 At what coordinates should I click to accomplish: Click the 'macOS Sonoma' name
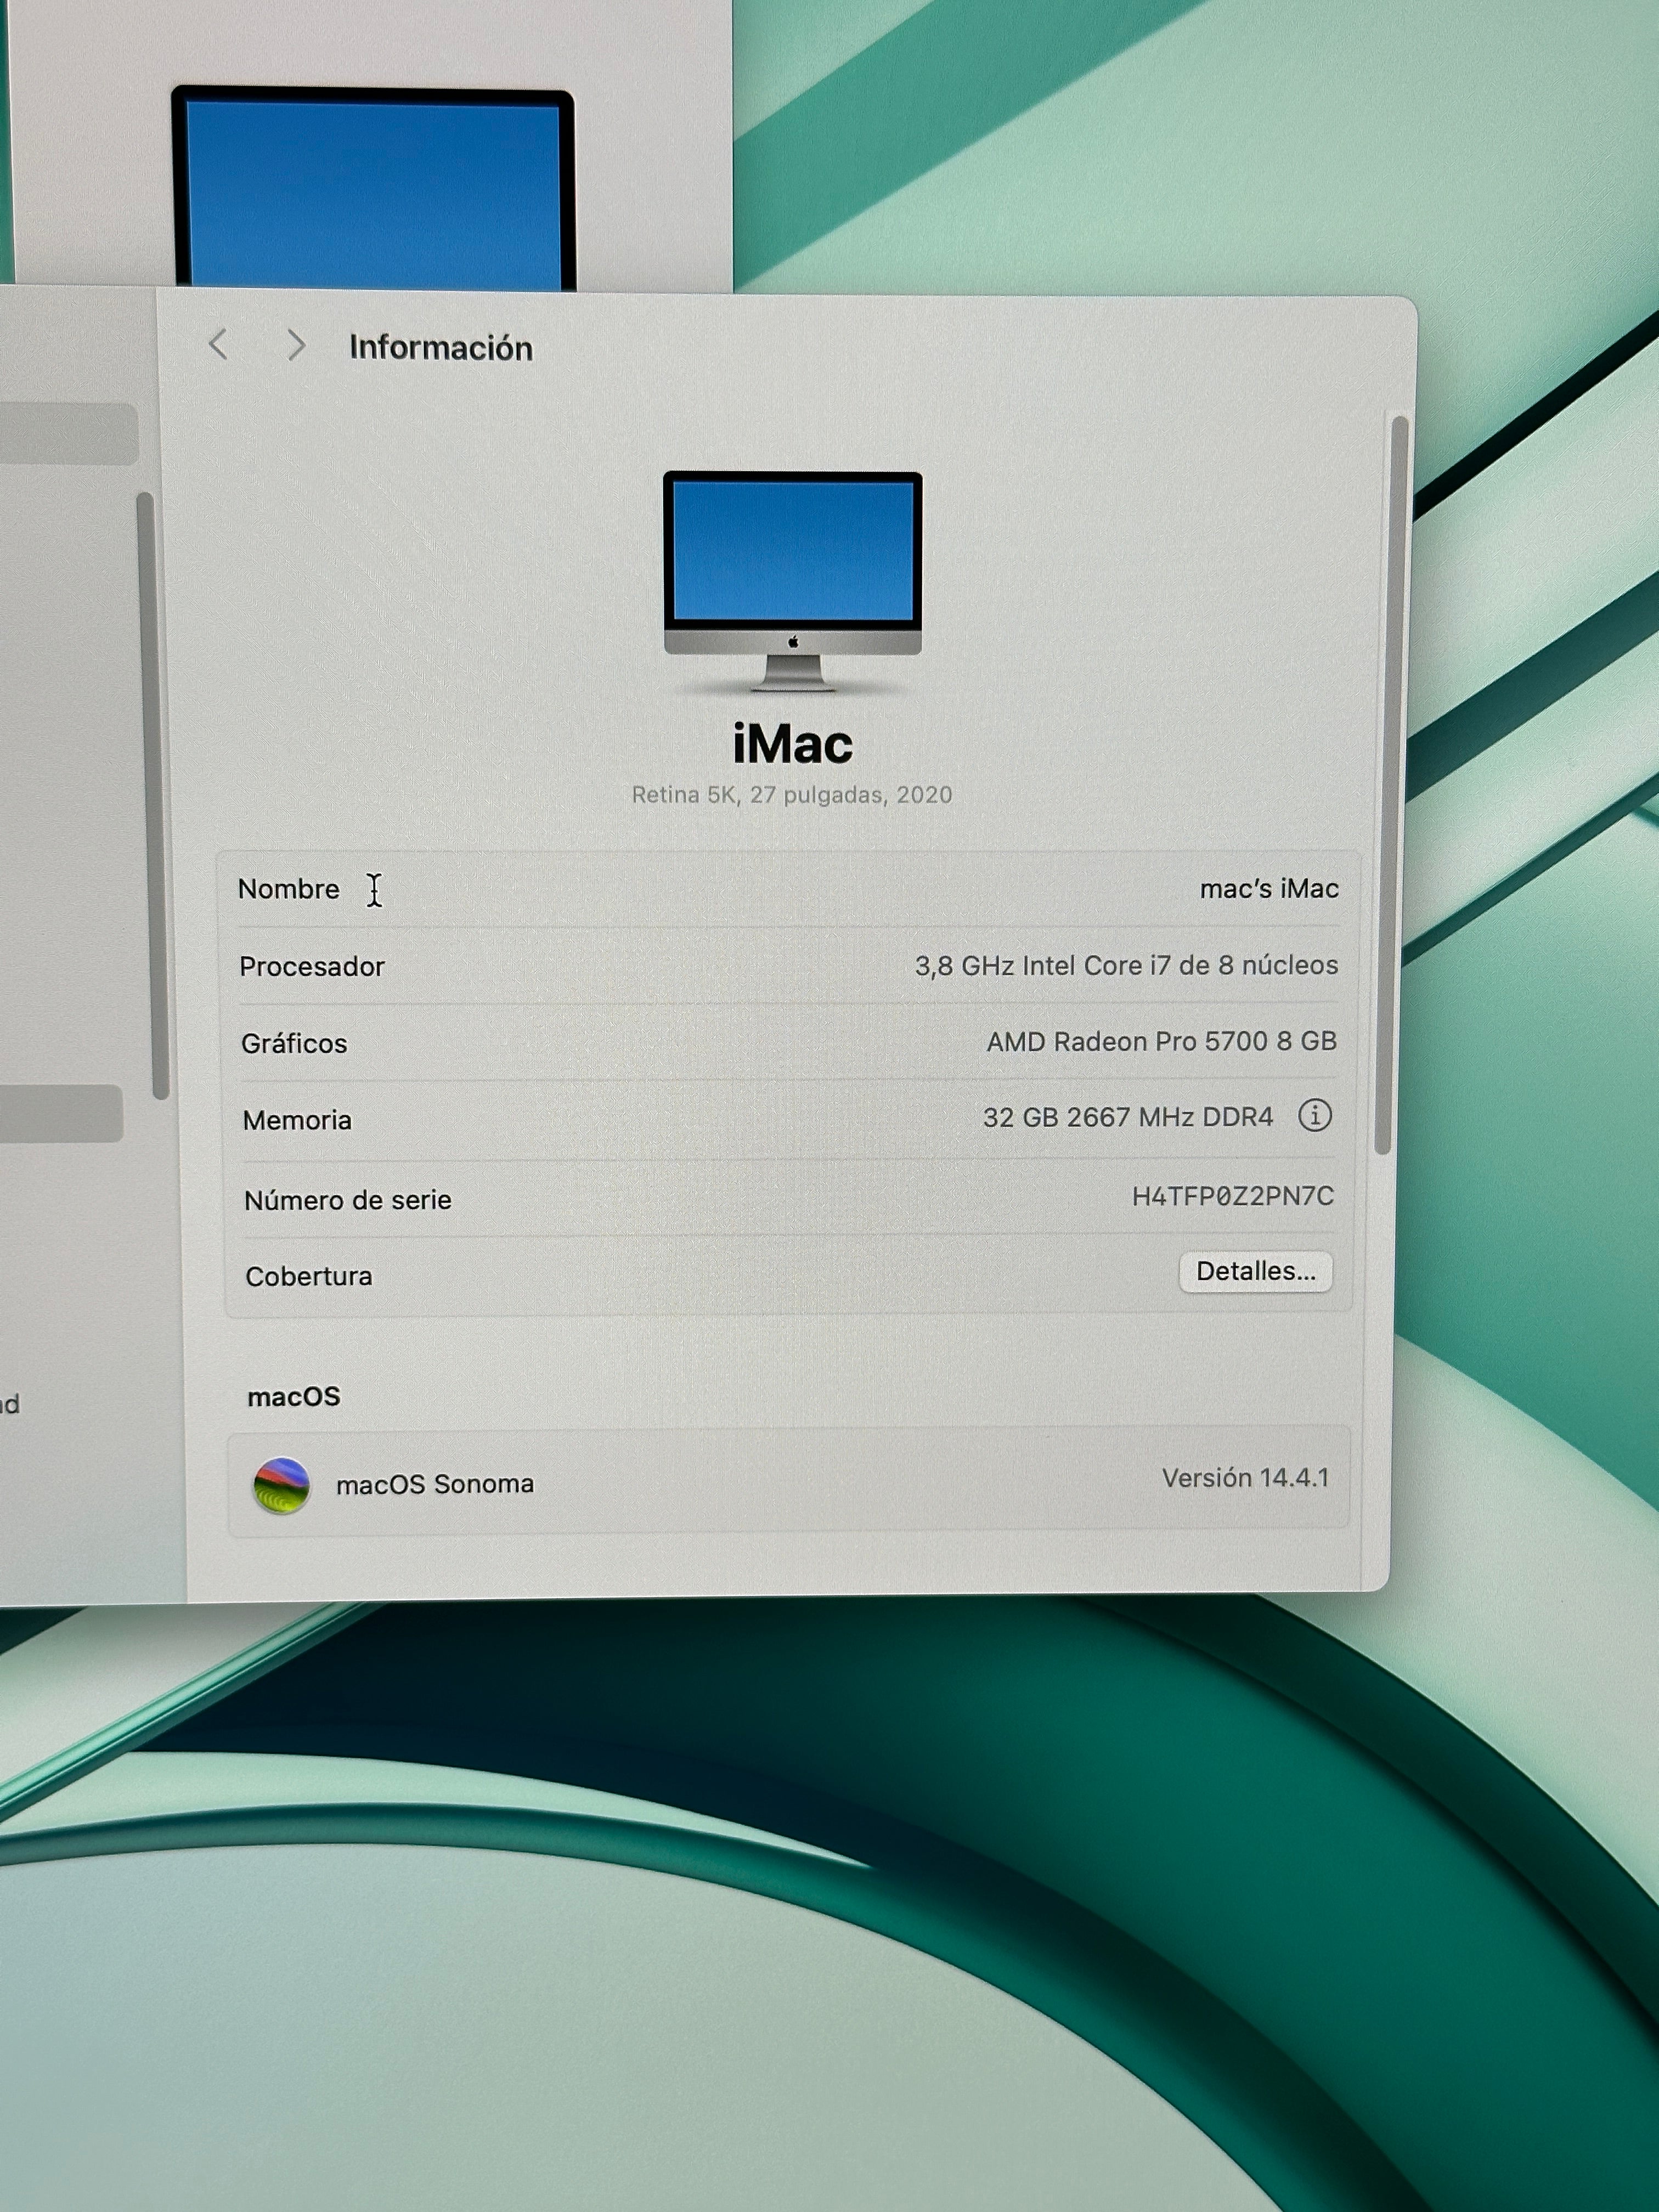(435, 1484)
